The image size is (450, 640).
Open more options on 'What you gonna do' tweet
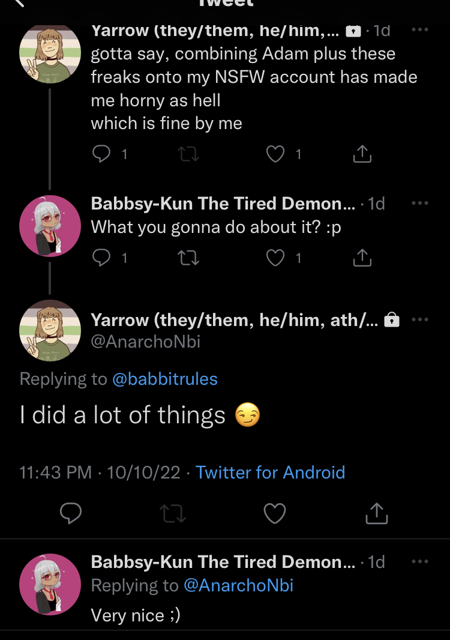coord(420,203)
